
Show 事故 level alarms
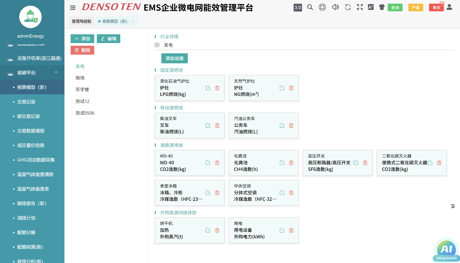436,8
